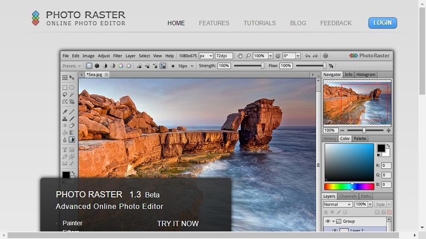Open the Presets dropdown
The height and width of the screenshot is (239, 426).
pyautogui.click(x=71, y=66)
